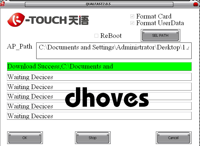Enable the ReBoot checkbox
The image size is (200, 146).
tap(97, 36)
